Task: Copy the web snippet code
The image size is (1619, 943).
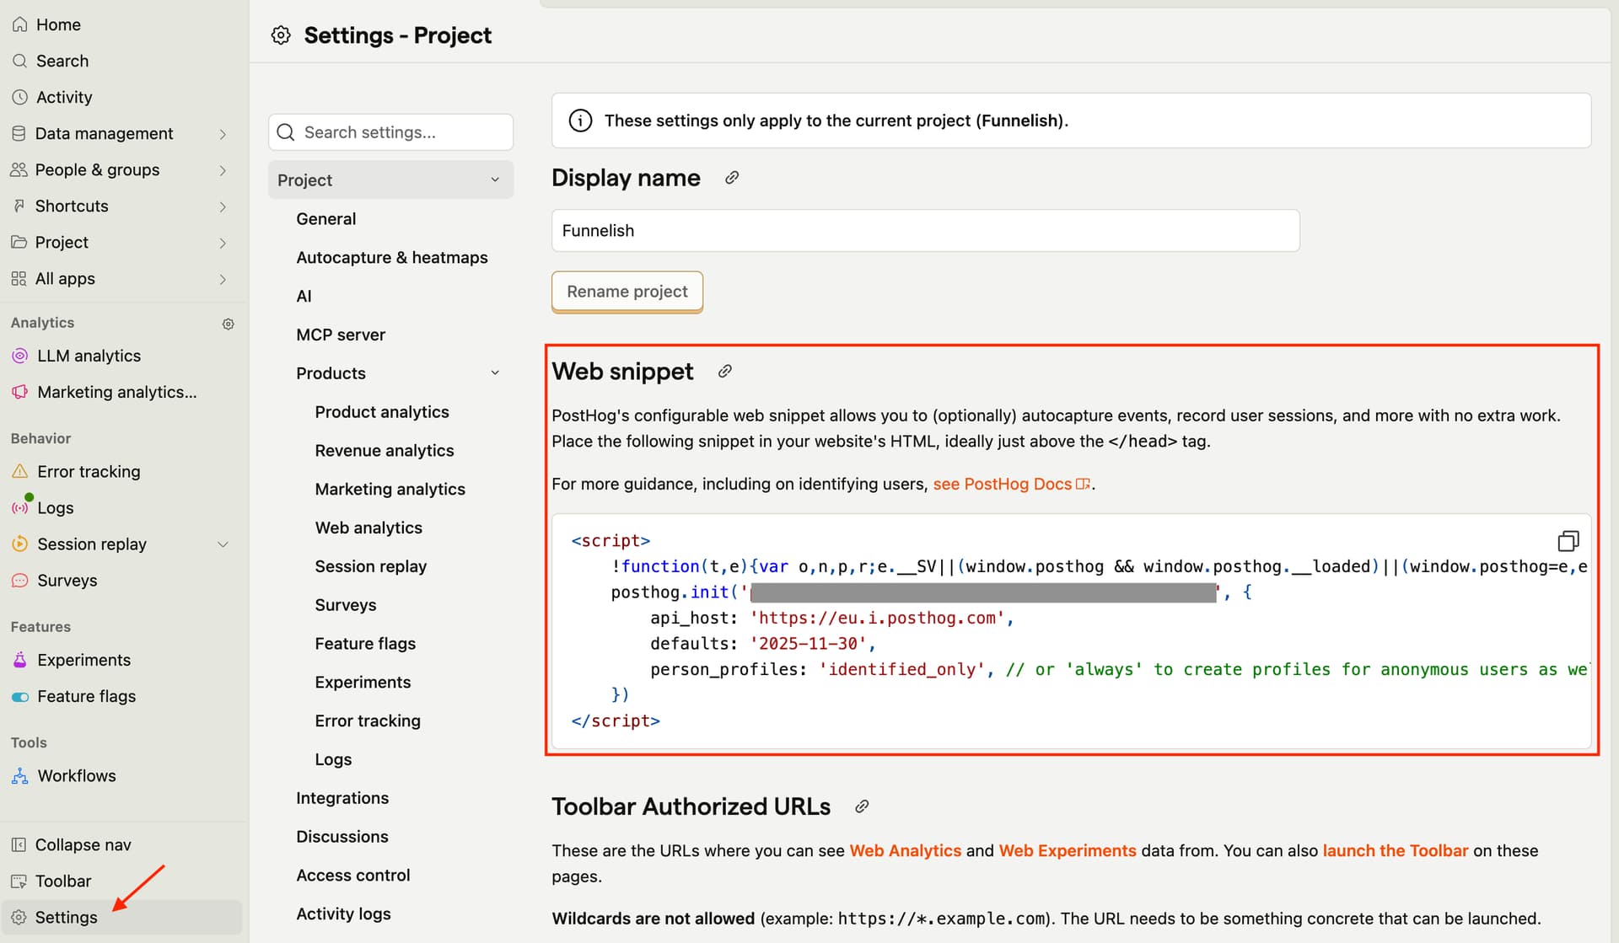Action: 1568,540
